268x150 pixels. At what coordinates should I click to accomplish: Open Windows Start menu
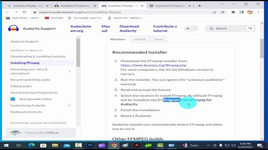point(6,145)
